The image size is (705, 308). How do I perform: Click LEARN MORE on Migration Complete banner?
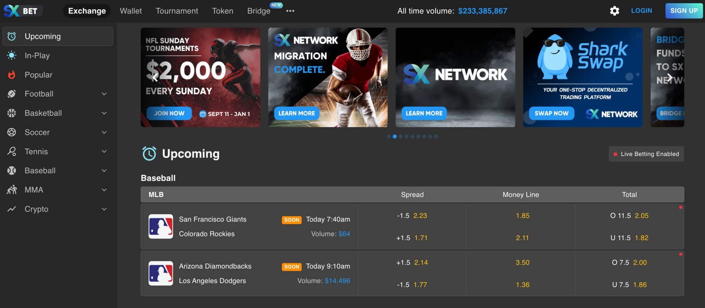[x=297, y=113]
